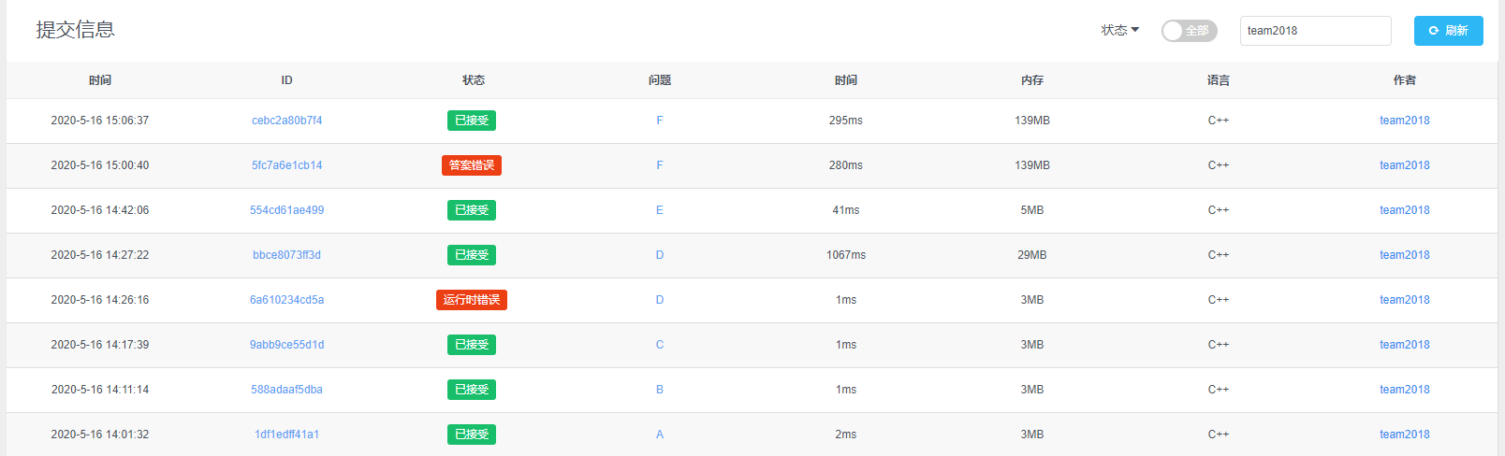The height and width of the screenshot is (456, 1505).
Task: Open the 状态 filter dropdown
Action: click(x=1119, y=30)
